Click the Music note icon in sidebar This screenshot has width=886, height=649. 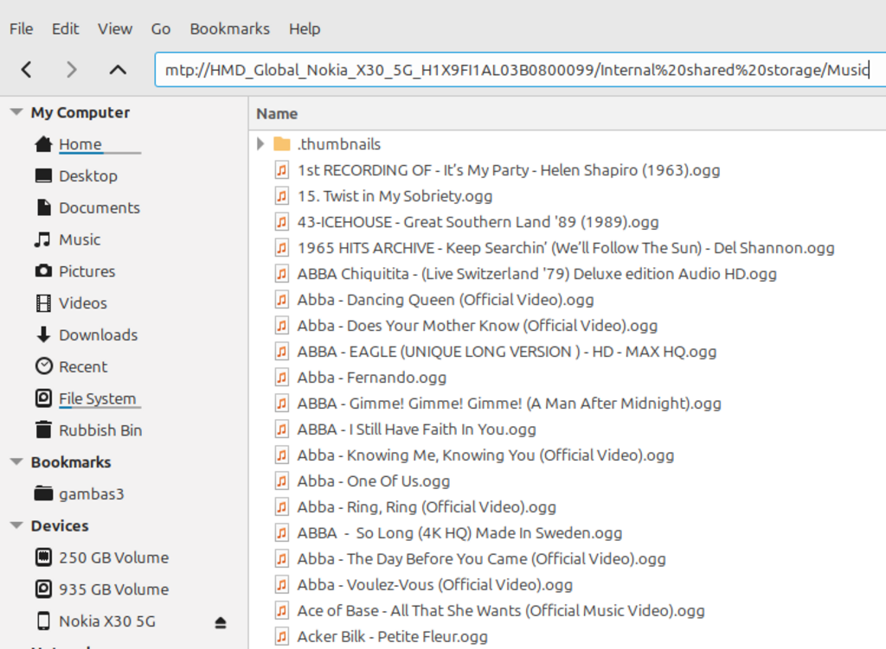tap(42, 240)
